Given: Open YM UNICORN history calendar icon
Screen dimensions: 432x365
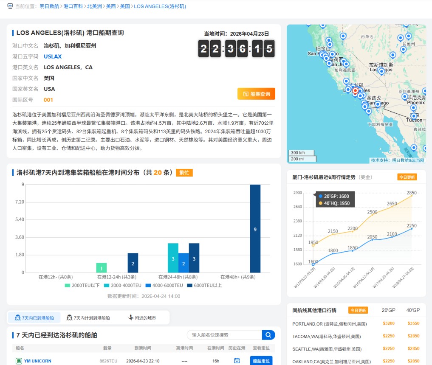Looking at the screenshot, I should (x=237, y=361).
